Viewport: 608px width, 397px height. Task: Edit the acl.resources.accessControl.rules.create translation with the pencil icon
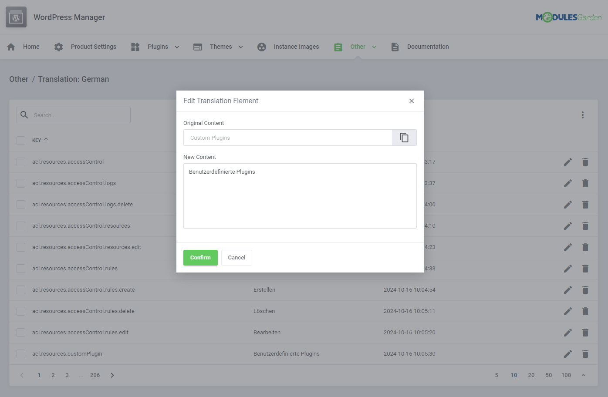coord(568,289)
